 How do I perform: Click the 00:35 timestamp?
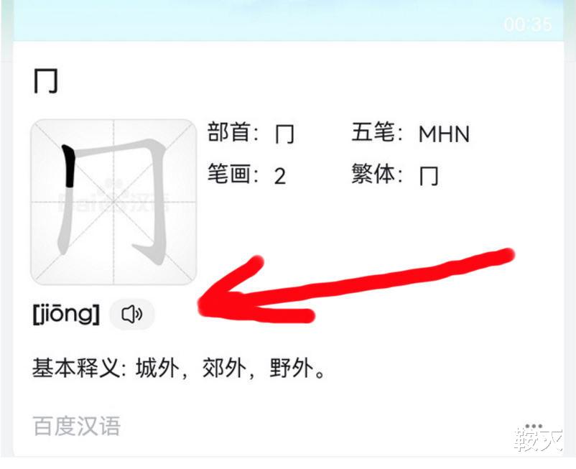click(528, 24)
